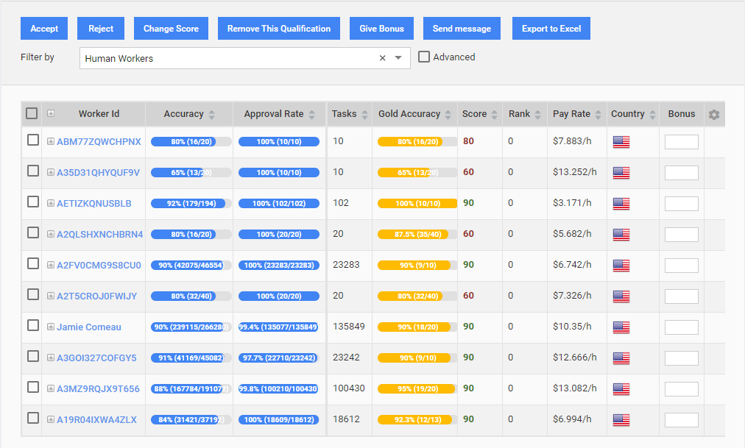Sort by Tasks column arrows
Image resolution: width=745 pixels, height=448 pixels.
(364, 114)
